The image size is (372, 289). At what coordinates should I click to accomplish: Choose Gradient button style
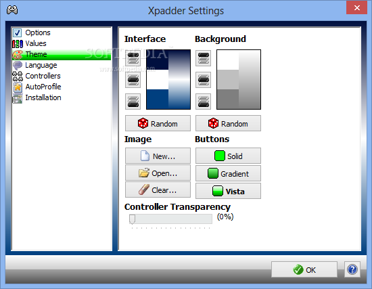pos(228,173)
